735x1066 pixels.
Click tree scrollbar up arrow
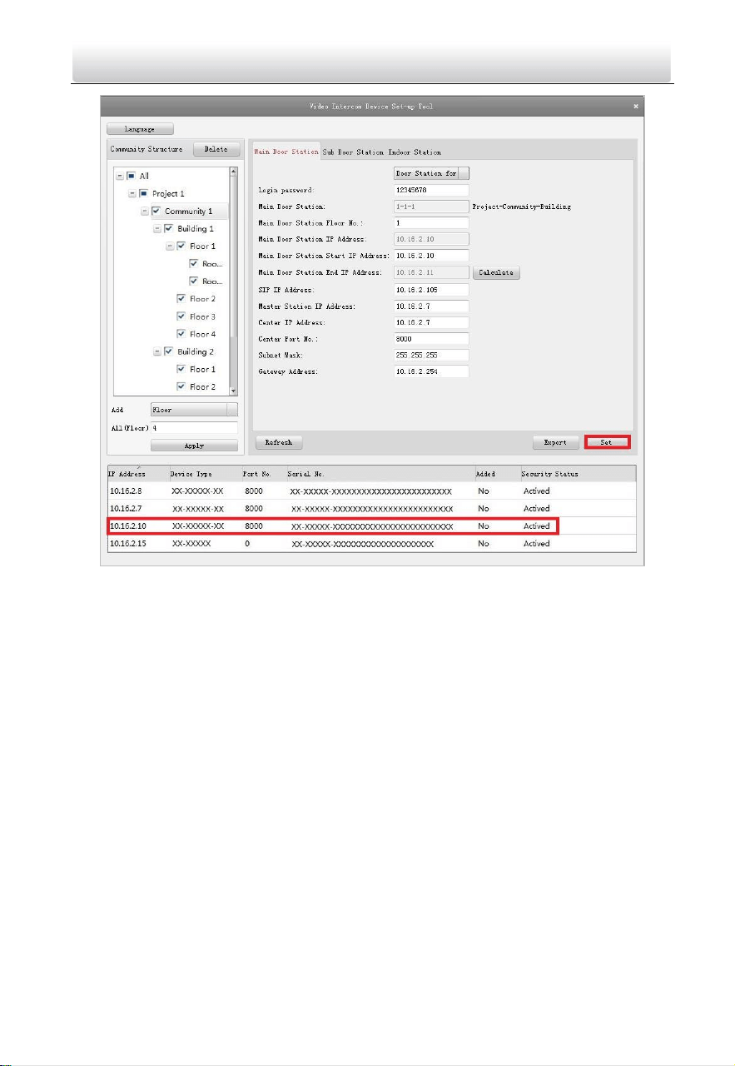click(233, 172)
